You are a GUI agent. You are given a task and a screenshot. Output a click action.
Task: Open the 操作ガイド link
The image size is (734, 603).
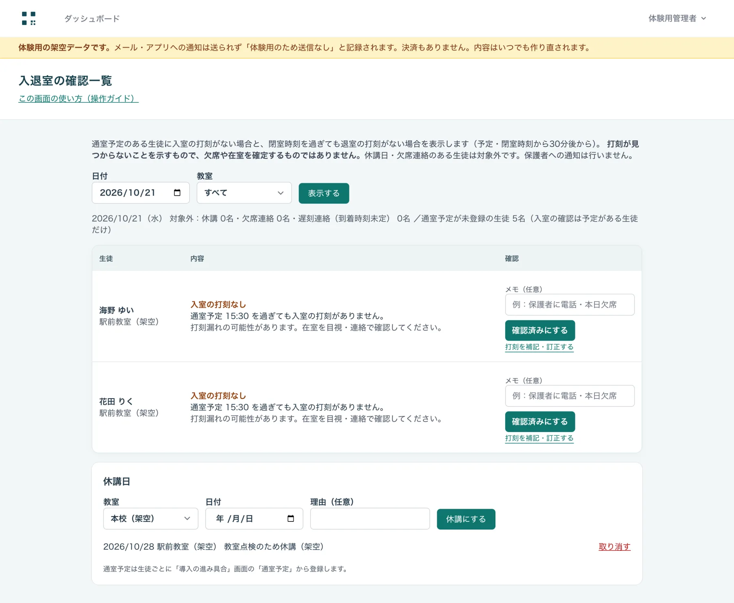point(79,98)
